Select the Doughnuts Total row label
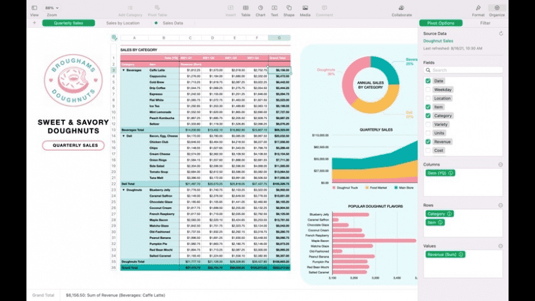 click(133, 262)
